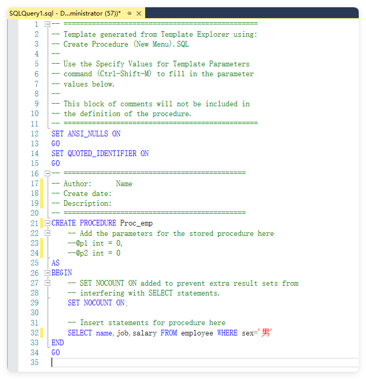This screenshot has height=379, width=366.
Task: Click the 'FROM' keyword on line 32
Action: pos(168,333)
